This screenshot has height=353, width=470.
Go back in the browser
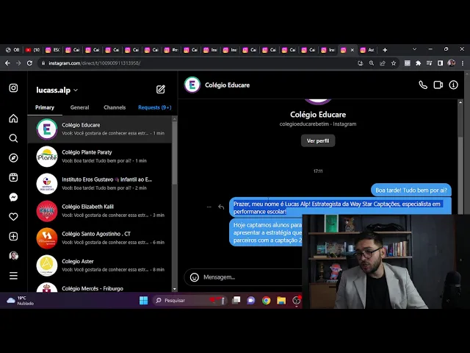pos(7,63)
